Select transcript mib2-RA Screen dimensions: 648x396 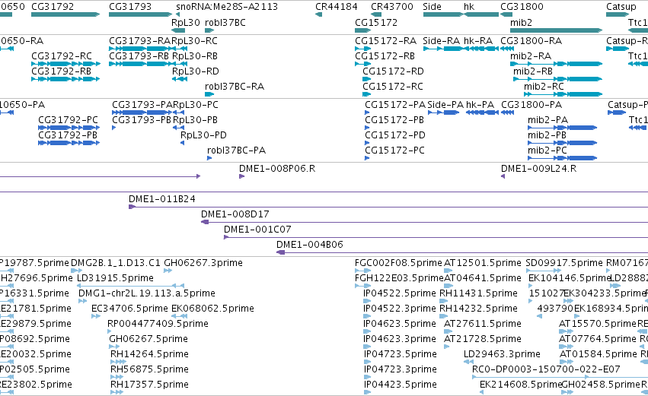point(531,56)
